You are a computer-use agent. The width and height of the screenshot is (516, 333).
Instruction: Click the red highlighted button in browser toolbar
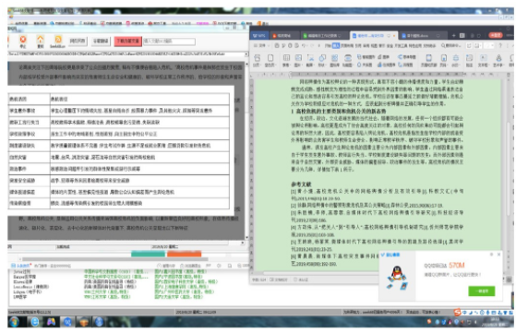(x=128, y=41)
